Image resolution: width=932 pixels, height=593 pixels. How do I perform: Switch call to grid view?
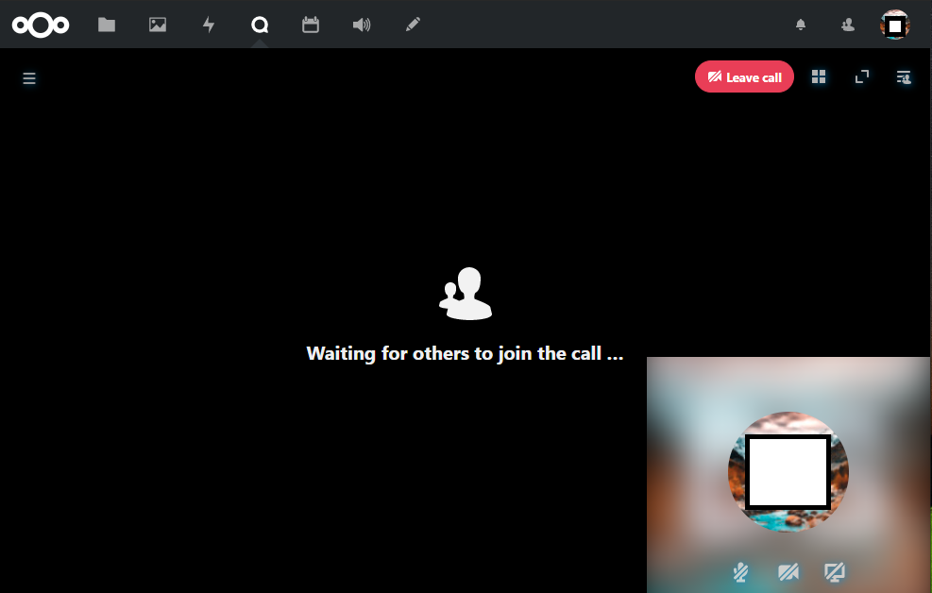click(x=819, y=76)
